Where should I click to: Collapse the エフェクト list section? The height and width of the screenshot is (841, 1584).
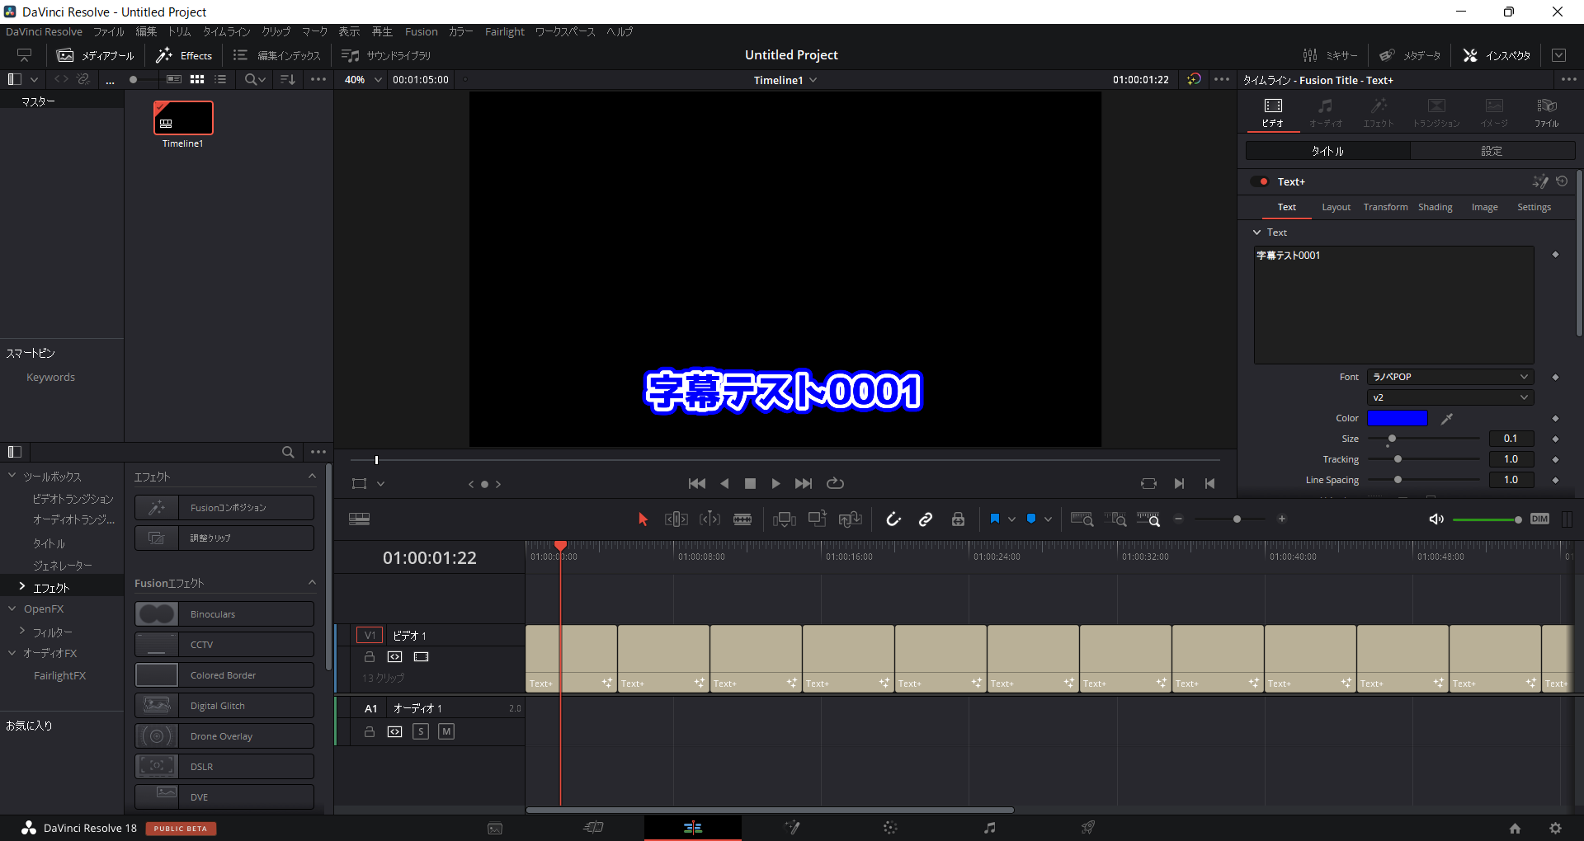click(312, 477)
